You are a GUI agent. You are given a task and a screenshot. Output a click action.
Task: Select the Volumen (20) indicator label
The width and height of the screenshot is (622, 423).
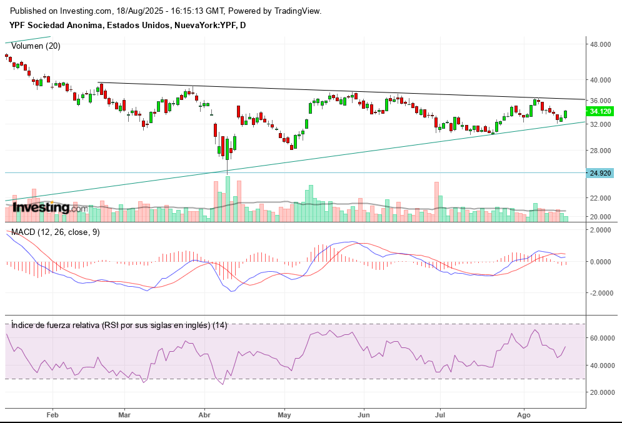click(34, 46)
